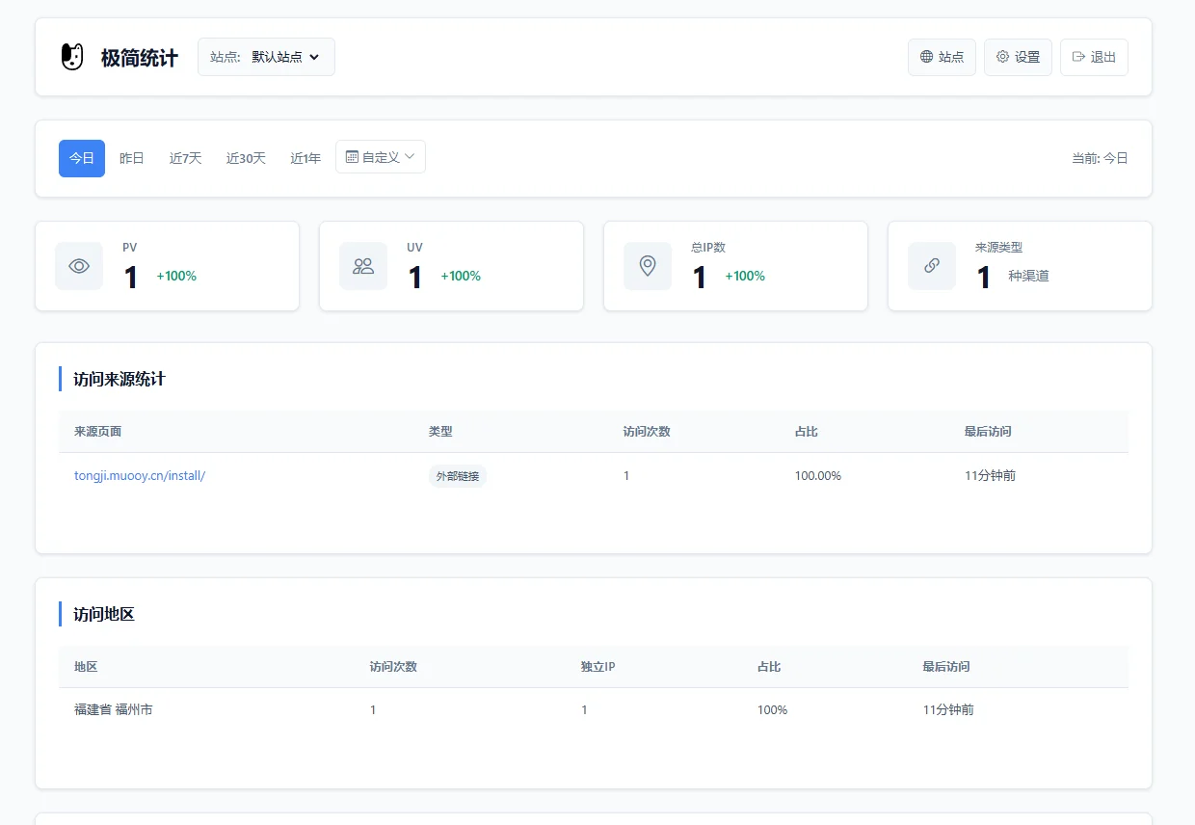Open the tongji.muooy.cn/install/ source link
Viewport: 1195px width, 825px height.
coord(140,475)
